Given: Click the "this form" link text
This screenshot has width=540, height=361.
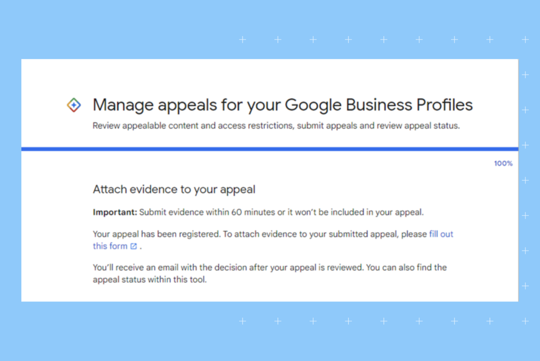Looking at the screenshot, I should pos(110,246).
